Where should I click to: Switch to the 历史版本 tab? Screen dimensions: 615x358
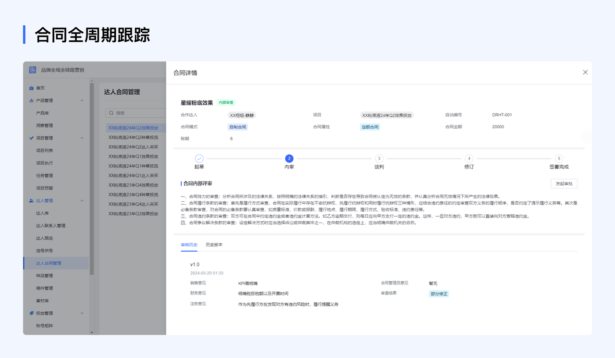214,245
